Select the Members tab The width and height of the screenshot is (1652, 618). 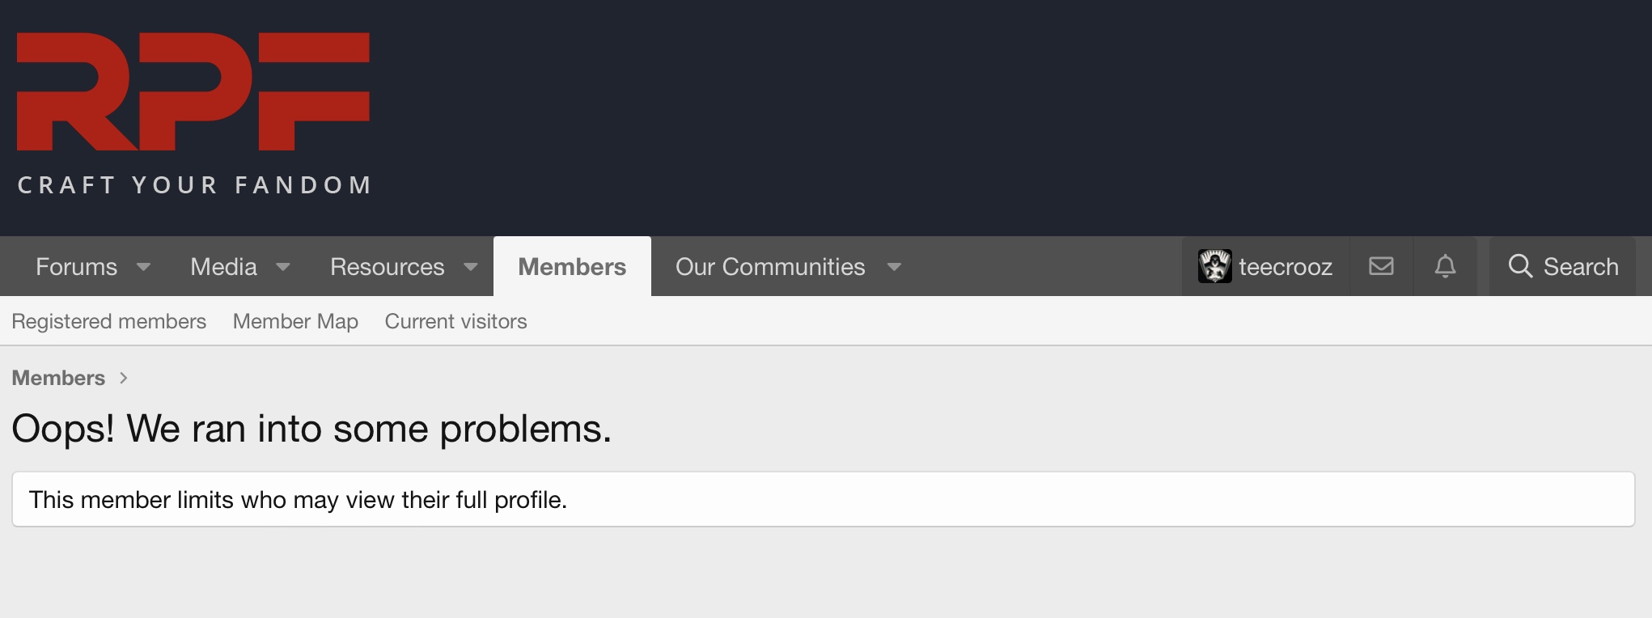coord(572,266)
